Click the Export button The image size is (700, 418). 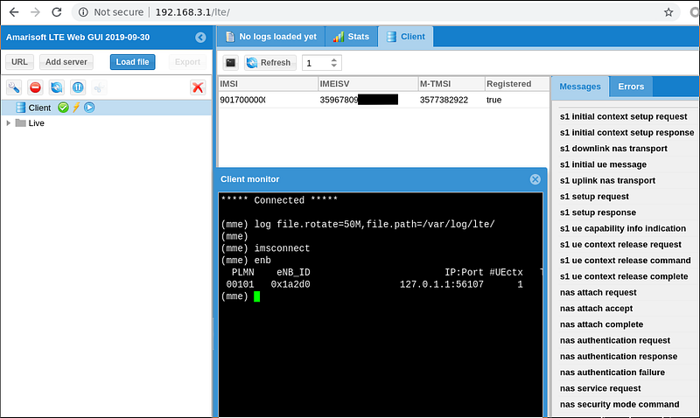(187, 62)
